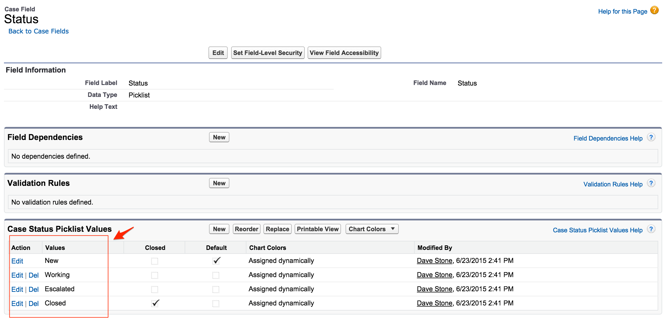Open View Field Accessibility
The width and height of the screenshot is (665, 323).
coord(344,53)
